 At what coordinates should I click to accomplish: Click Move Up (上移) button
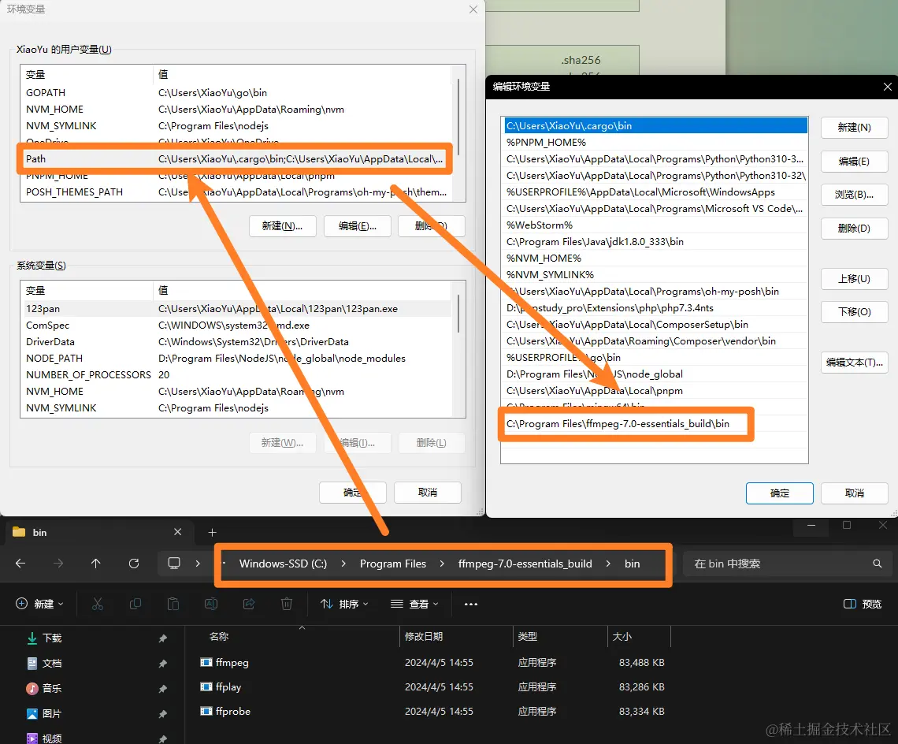854,278
